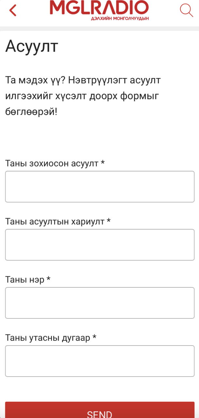This screenshot has width=199, height=418.
Task: Select the 'Таны нэр' text box
Action: (x=99, y=303)
